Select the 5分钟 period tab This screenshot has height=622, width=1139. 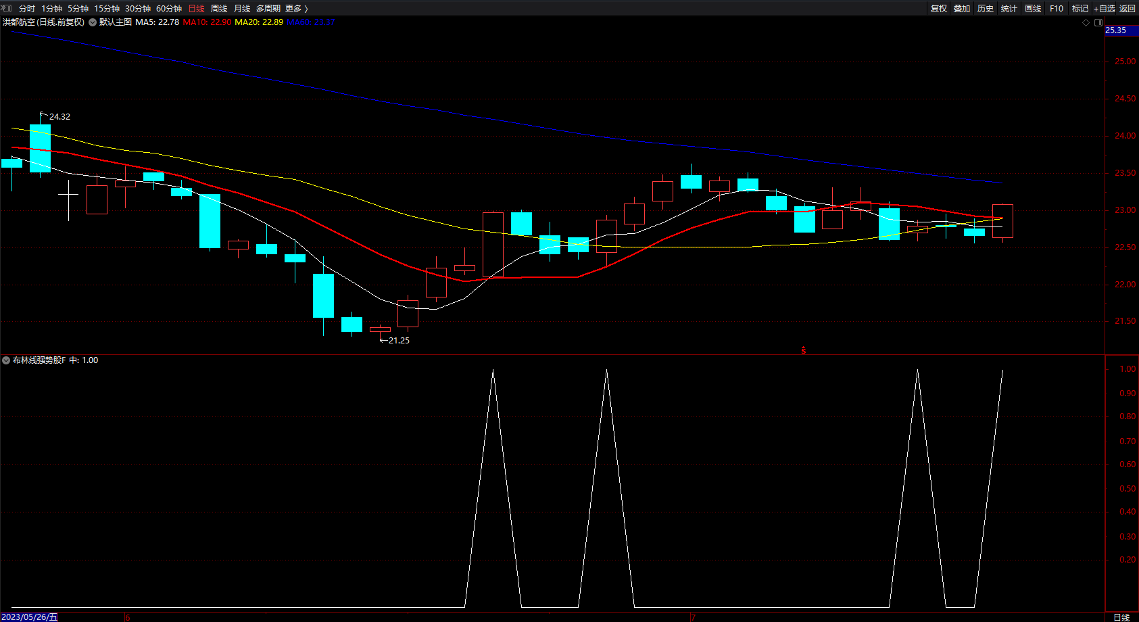click(x=78, y=9)
